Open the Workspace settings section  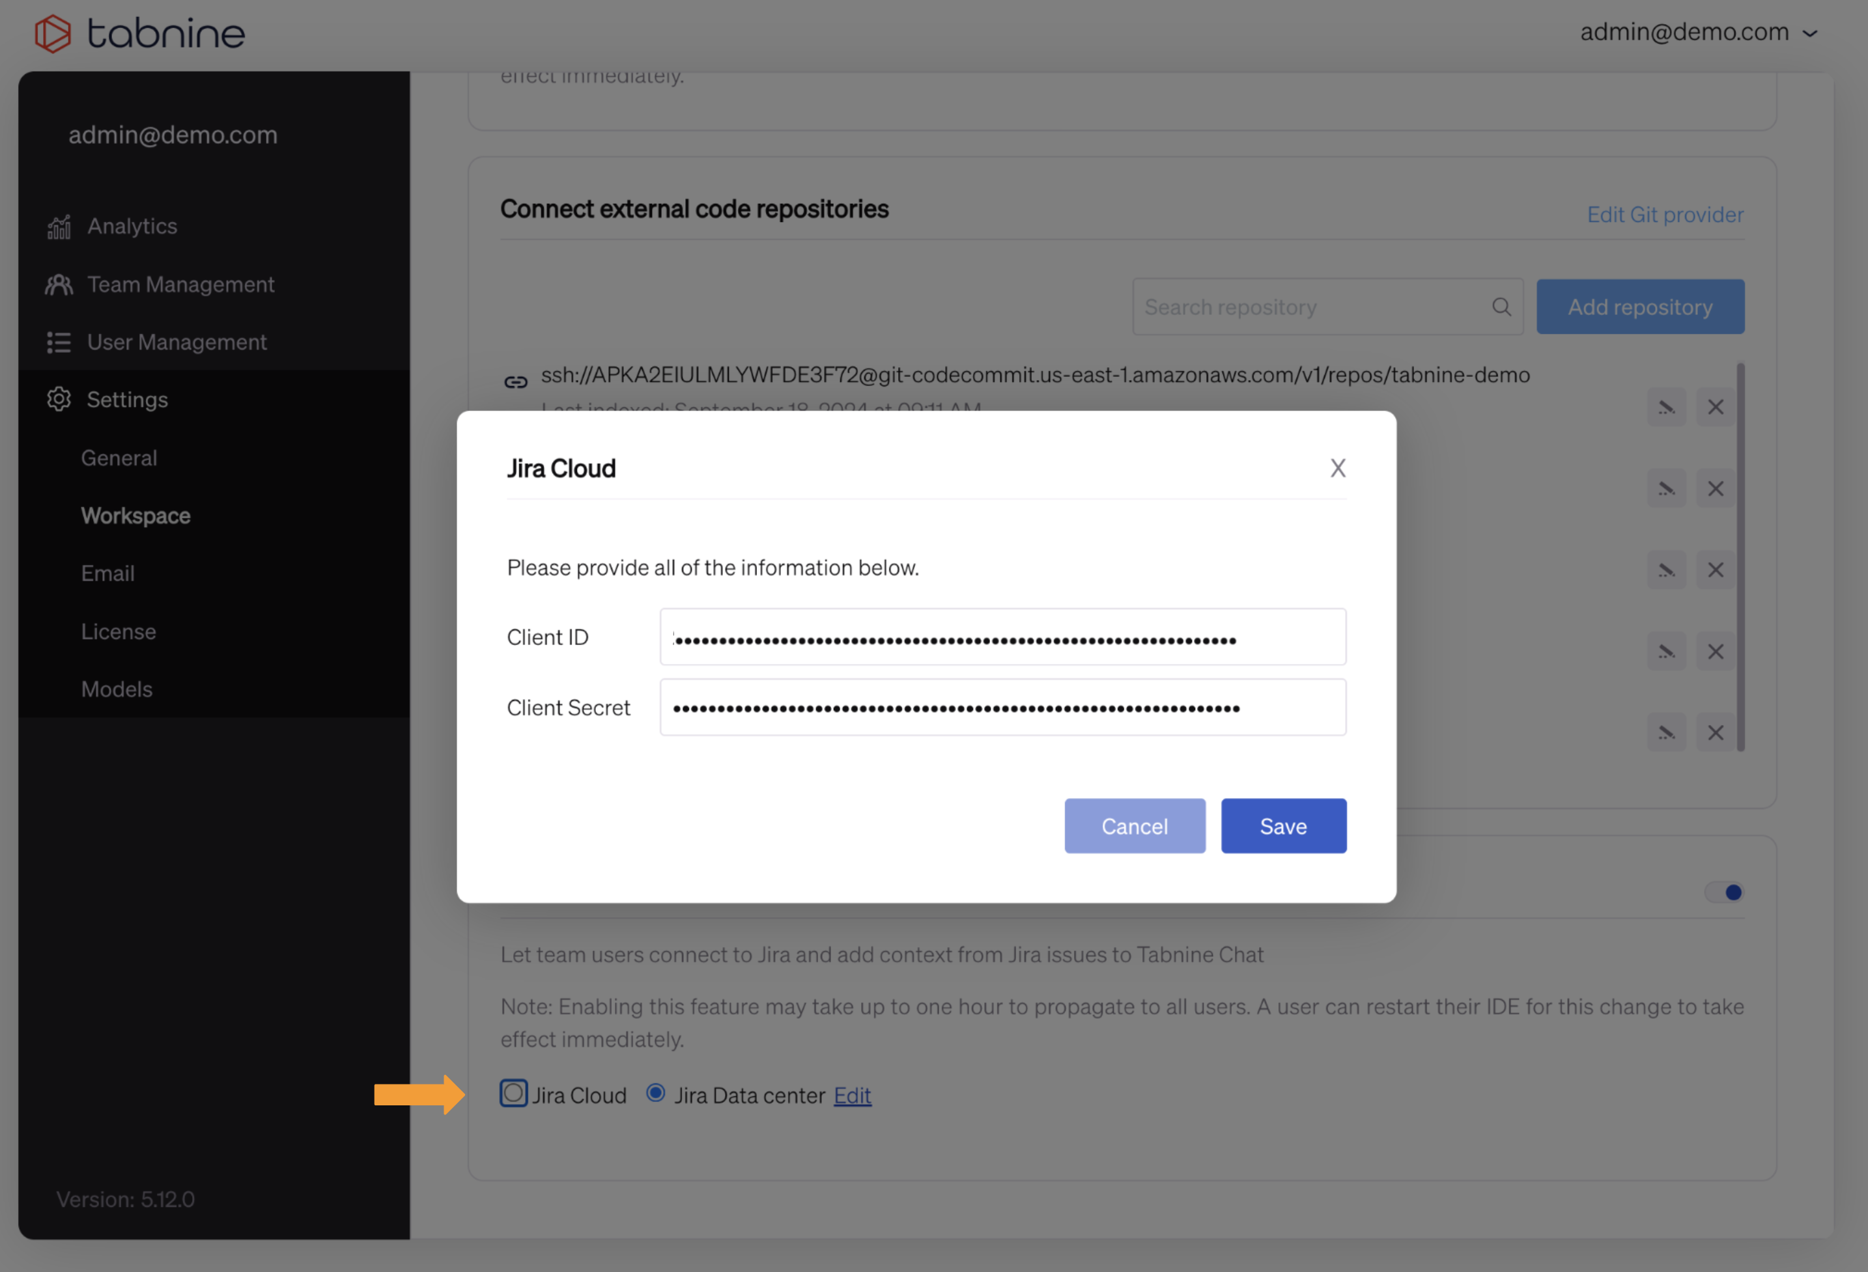[x=136, y=516]
